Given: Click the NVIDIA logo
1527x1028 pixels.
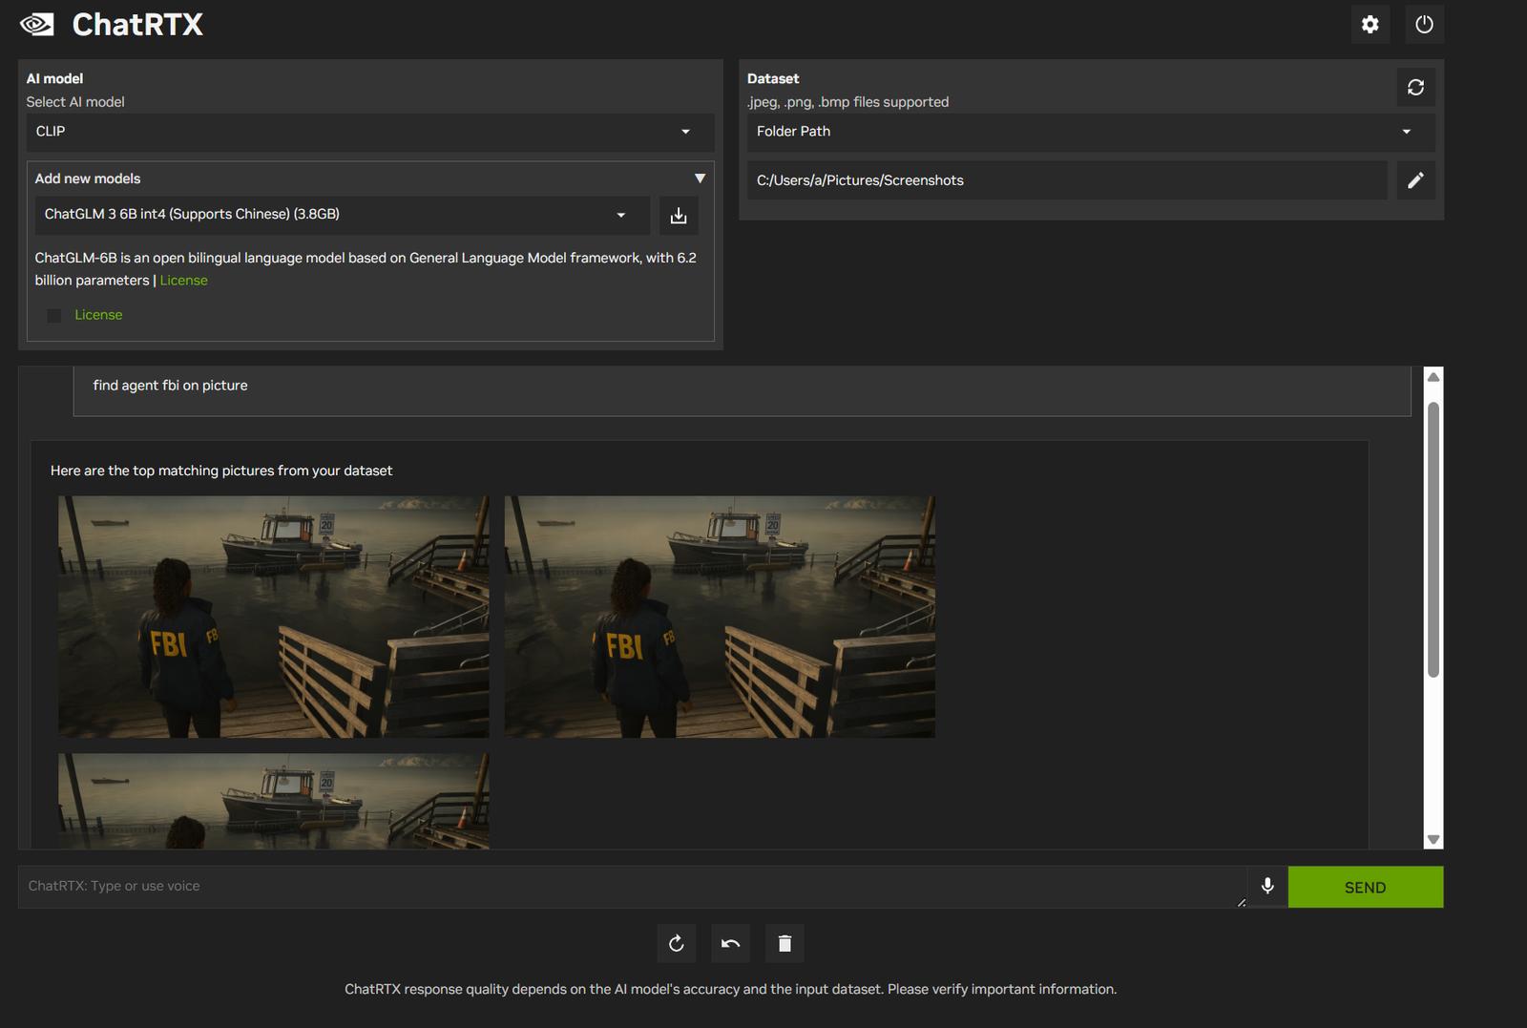Looking at the screenshot, I should point(37,25).
